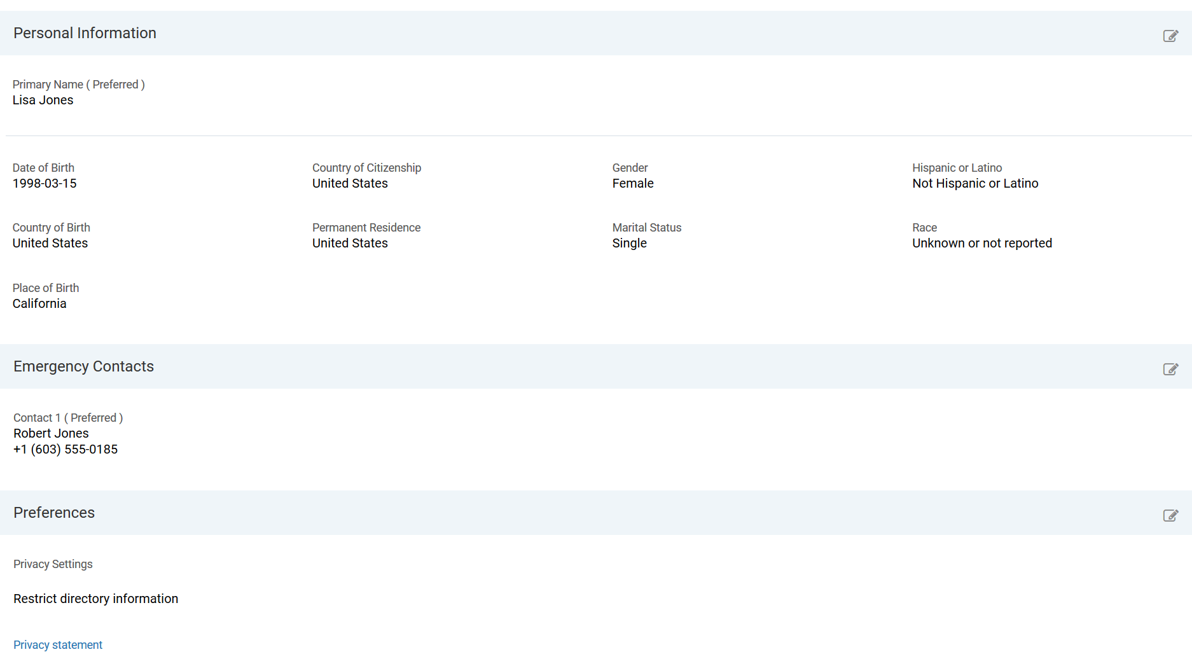The width and height of the screenshot is (1192, 659).
Task: Click the Personal Information edit-in-box icon
Action: coord(1171,36)
